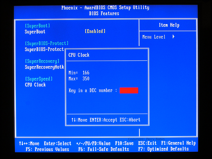Click the "+/-/PU/PD:Value" shortcut hint
The height and width of the screenshot is (159, 212).
tap(93, 143)
